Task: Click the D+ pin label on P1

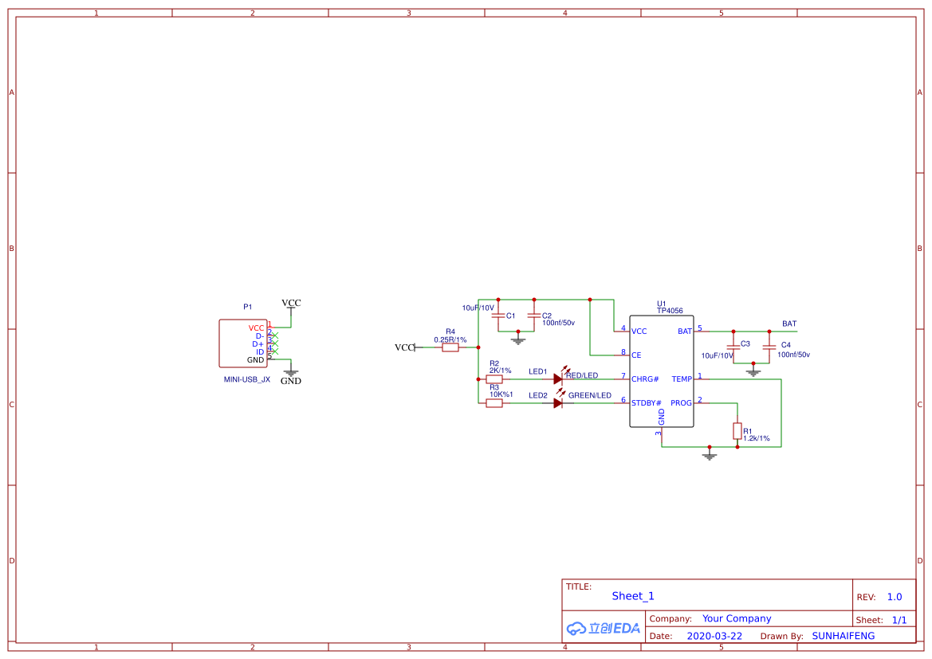Action: coord(258,344)
